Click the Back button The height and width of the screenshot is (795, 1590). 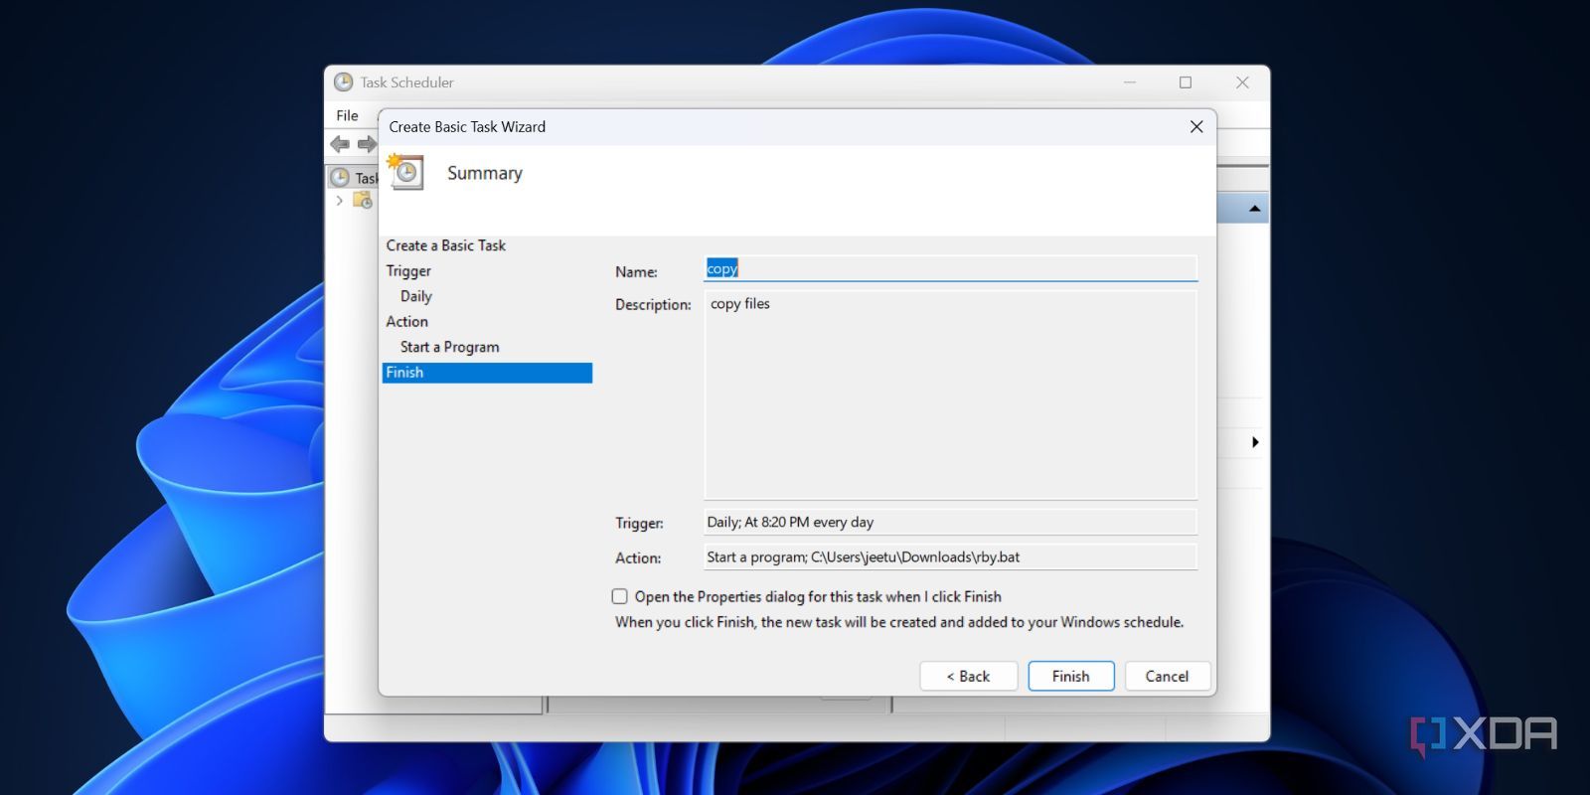click(968, 676)
